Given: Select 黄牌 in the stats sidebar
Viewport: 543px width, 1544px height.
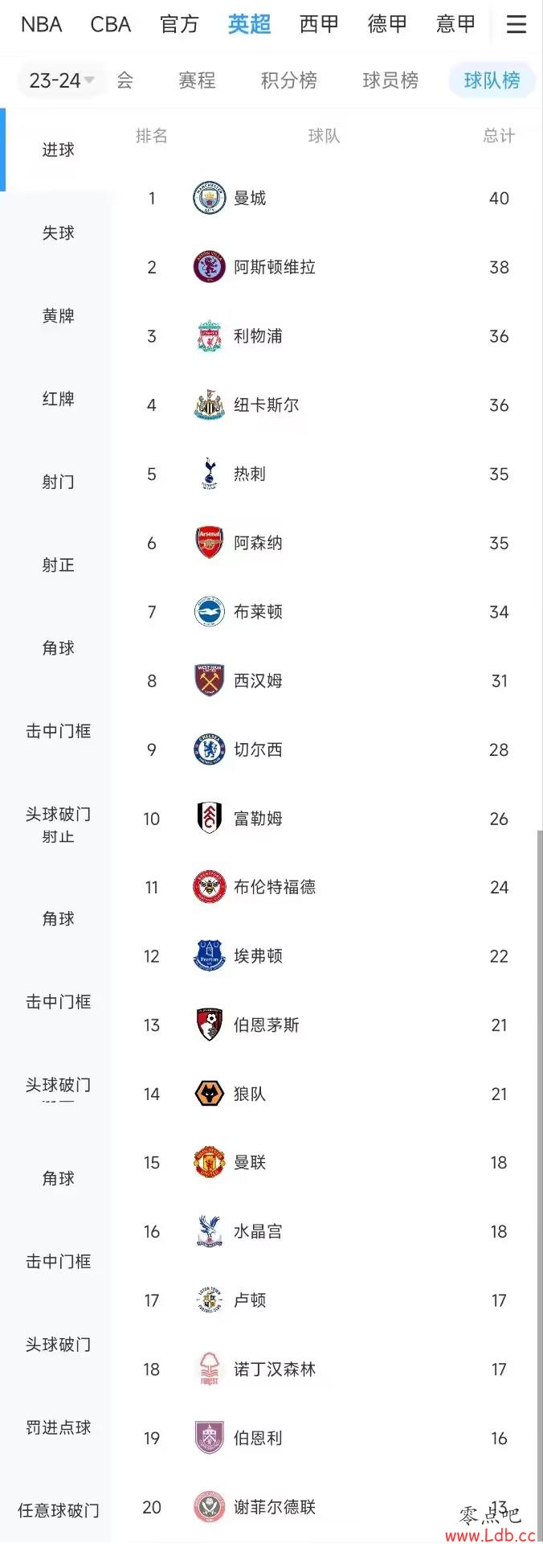Looking at the screenshot, I should coord(58,316).
